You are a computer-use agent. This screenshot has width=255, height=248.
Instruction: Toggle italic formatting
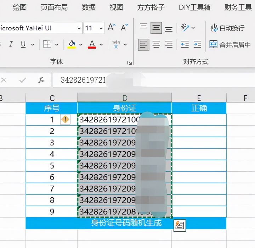coord(11,44)
